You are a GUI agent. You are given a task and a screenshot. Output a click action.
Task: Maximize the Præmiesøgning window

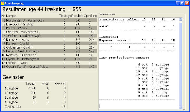coord(182,3)
